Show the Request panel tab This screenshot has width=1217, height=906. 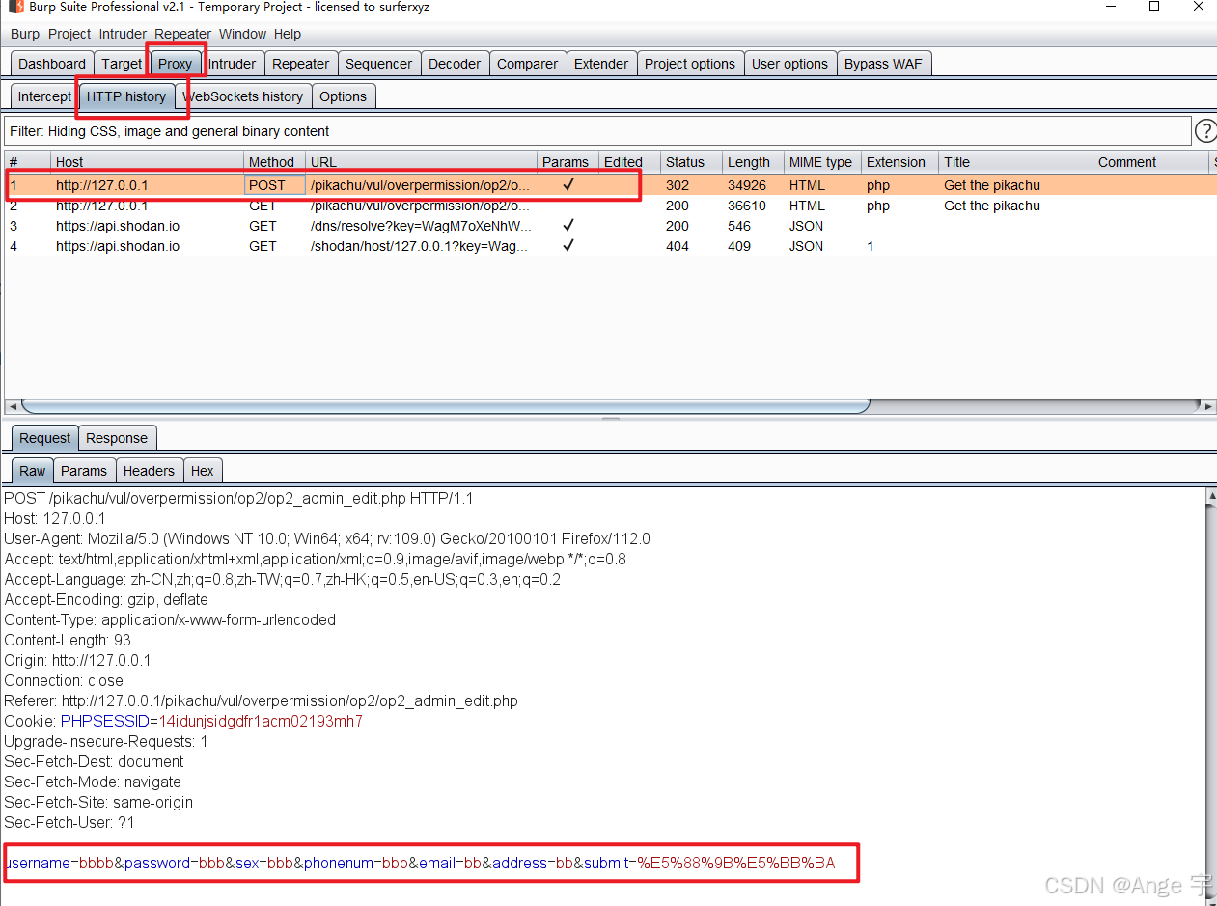pos(45,438)
